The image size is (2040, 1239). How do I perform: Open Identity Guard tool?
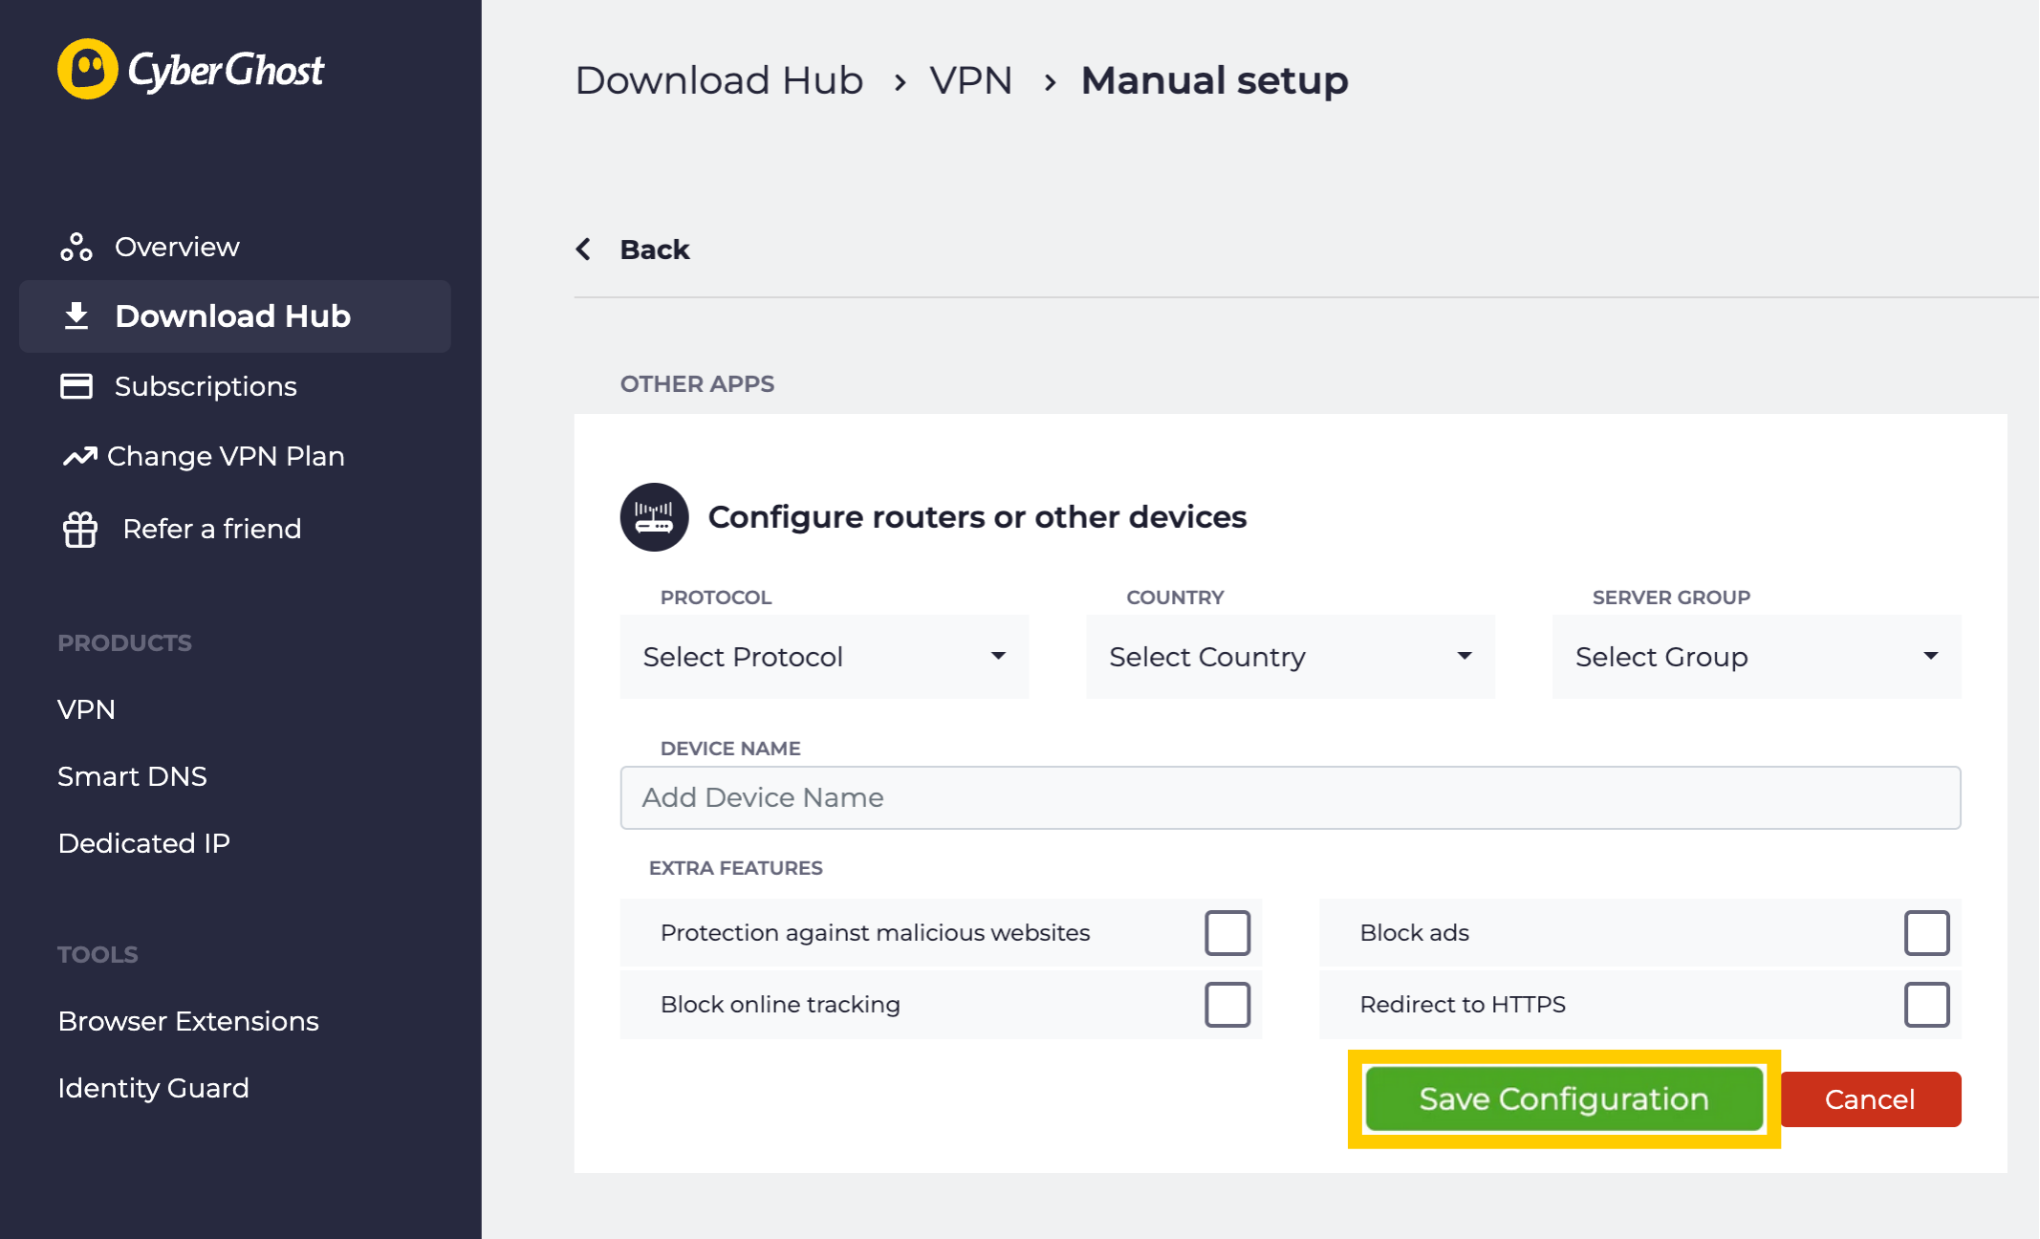point(153,1088)
